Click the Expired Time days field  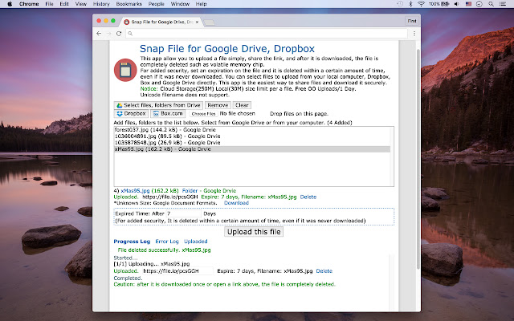coord(183,213)
